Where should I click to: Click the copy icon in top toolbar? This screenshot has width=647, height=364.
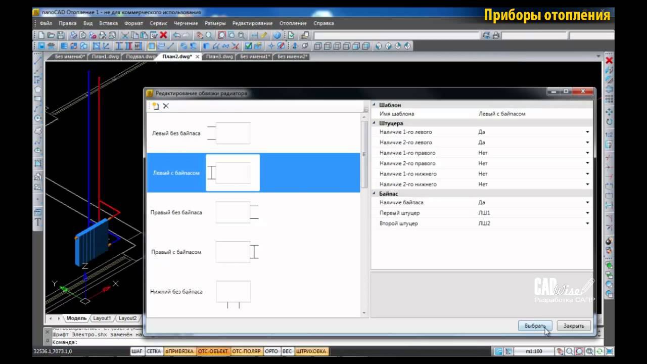[134, 35]
